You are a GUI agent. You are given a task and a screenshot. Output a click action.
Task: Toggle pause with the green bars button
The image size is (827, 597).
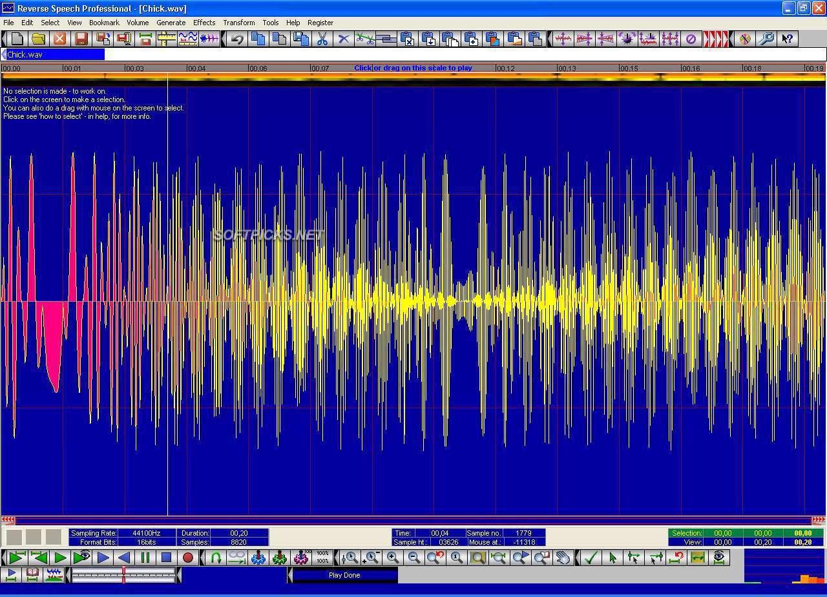[145, 558]
